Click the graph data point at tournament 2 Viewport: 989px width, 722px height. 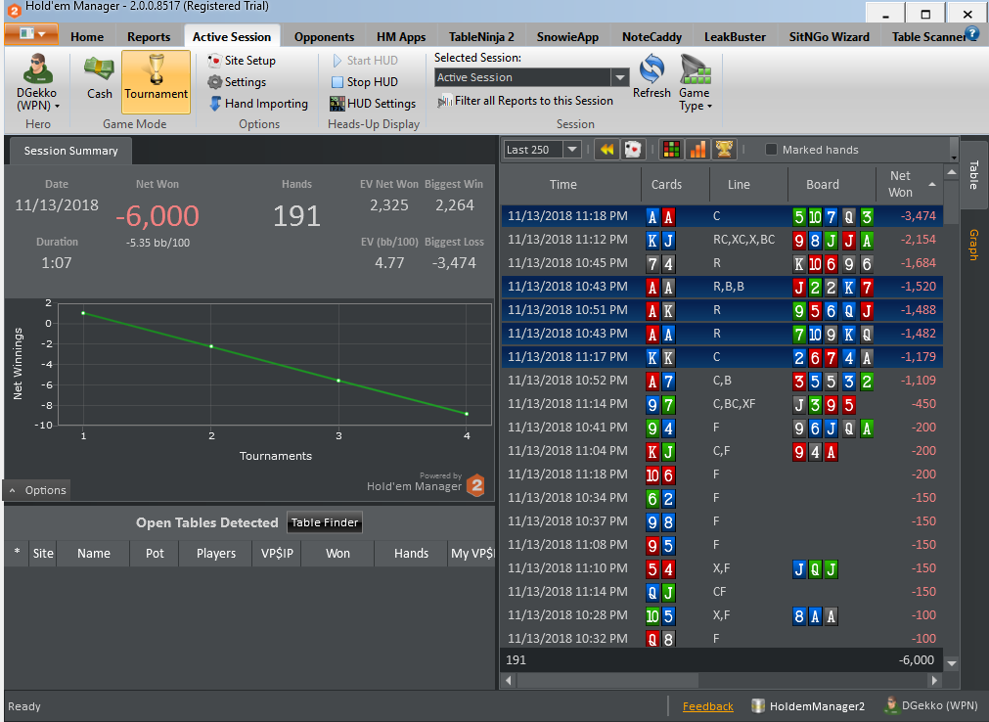pyautogui.click(x=211, y=346)
